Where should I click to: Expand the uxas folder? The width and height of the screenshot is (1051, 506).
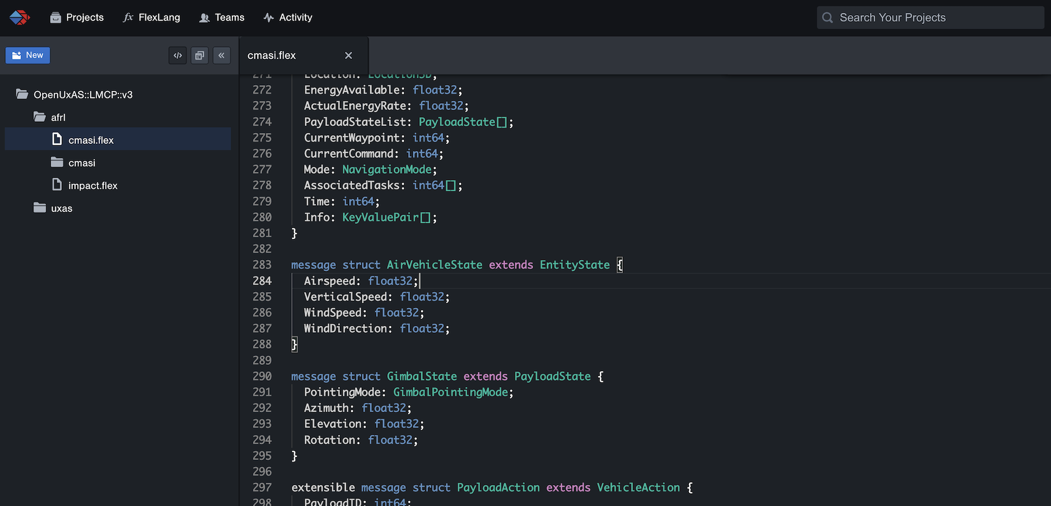(53, 208)
